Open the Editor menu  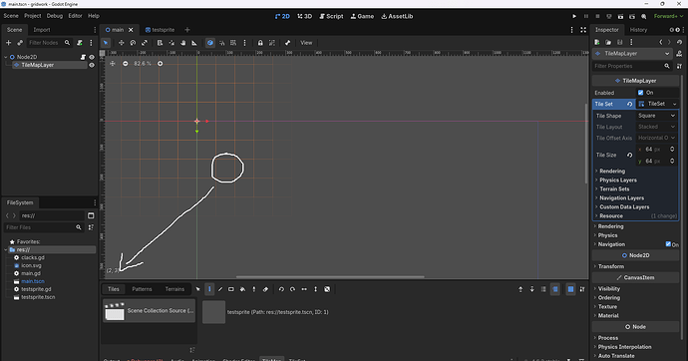point(75,16)
